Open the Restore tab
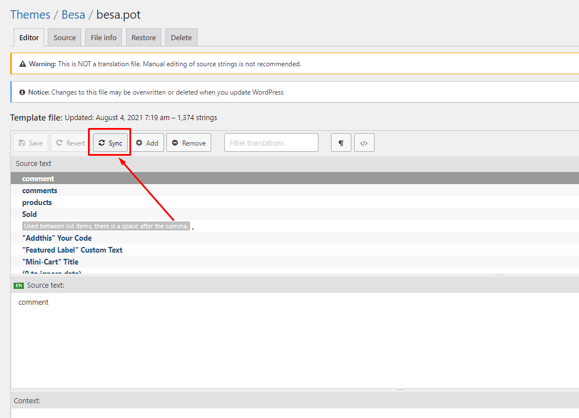 [144, 37]
